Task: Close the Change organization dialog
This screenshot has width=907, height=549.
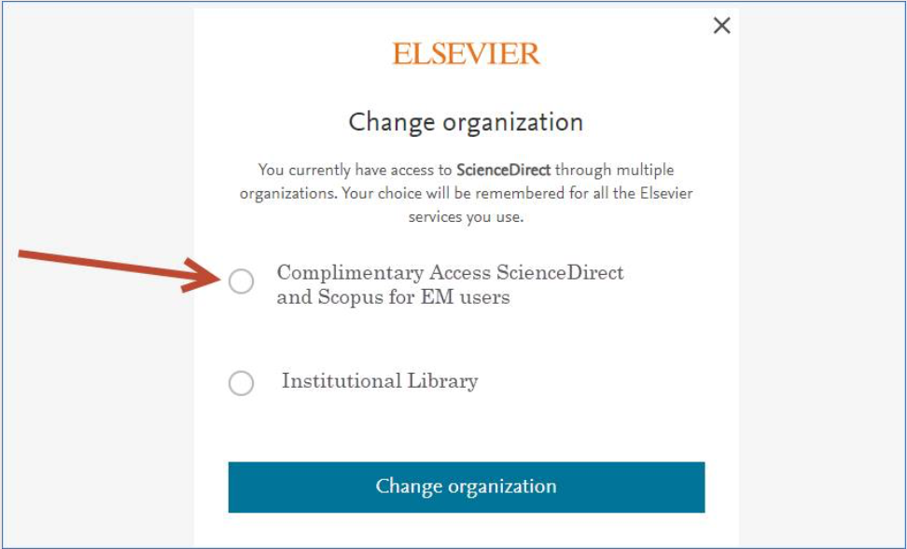Action: [x=721, y=25]
